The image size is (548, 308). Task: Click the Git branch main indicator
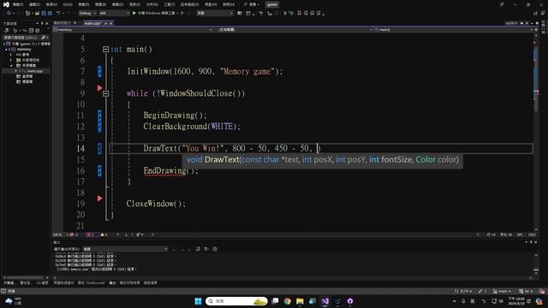pyautogui.click(x=502, y=291)
